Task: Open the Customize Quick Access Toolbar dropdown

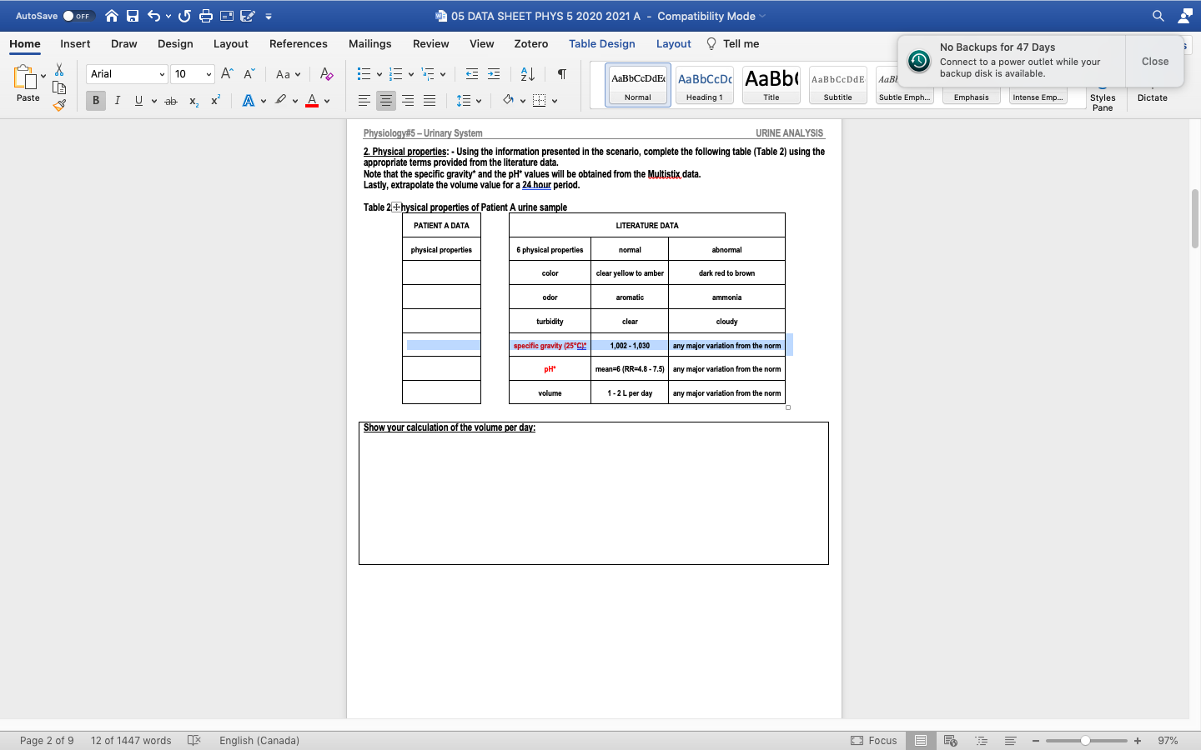Action: point(269,16)
